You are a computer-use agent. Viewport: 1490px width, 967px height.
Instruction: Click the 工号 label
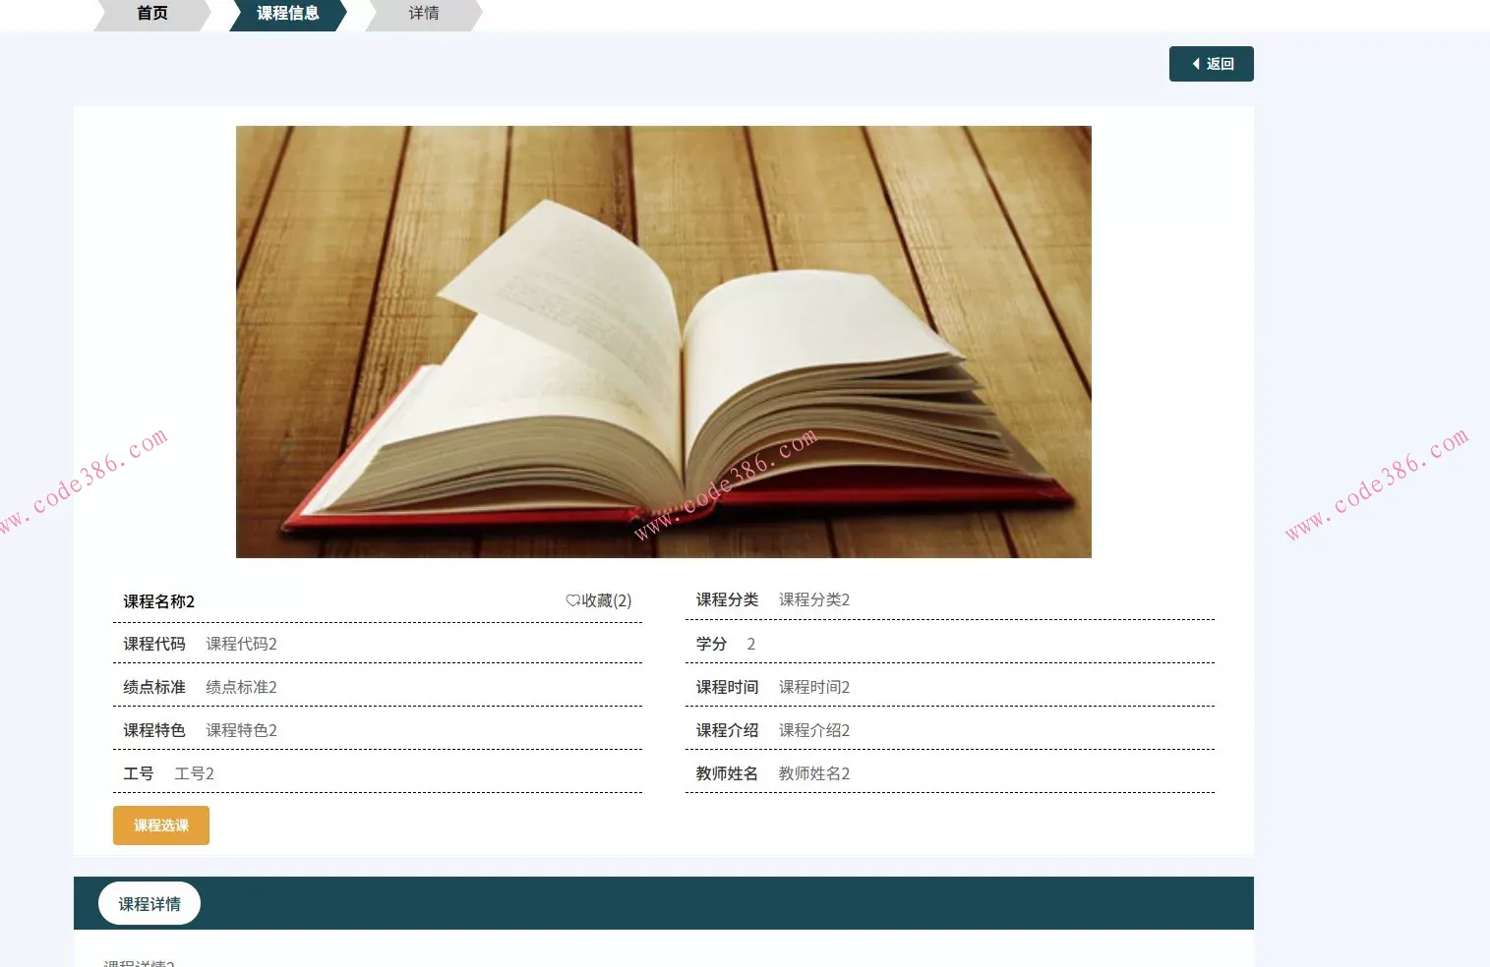[x=139, y=773]
